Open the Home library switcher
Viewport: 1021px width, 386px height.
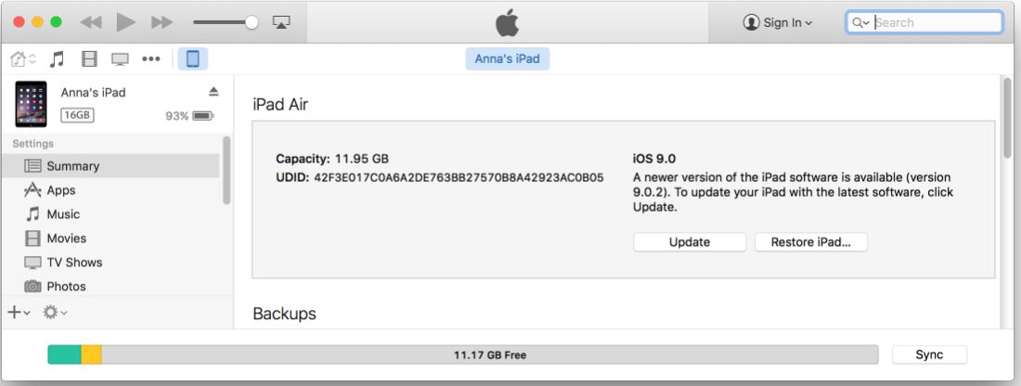[x=23, y=59]
